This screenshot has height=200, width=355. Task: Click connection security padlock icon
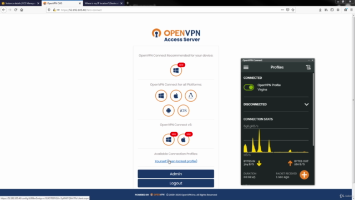coord(54,10)
